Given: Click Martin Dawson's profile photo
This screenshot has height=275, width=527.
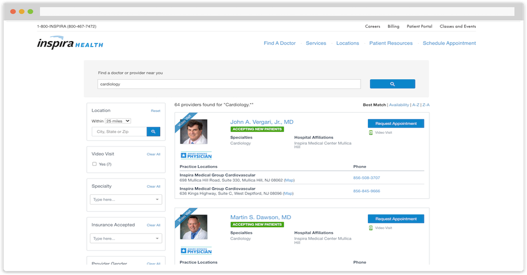Looking at the screenshot, I should [x=194, y=227].
